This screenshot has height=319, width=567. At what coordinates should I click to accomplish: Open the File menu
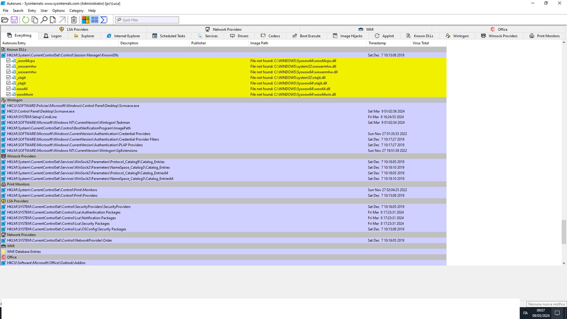[x=5, y=11]
